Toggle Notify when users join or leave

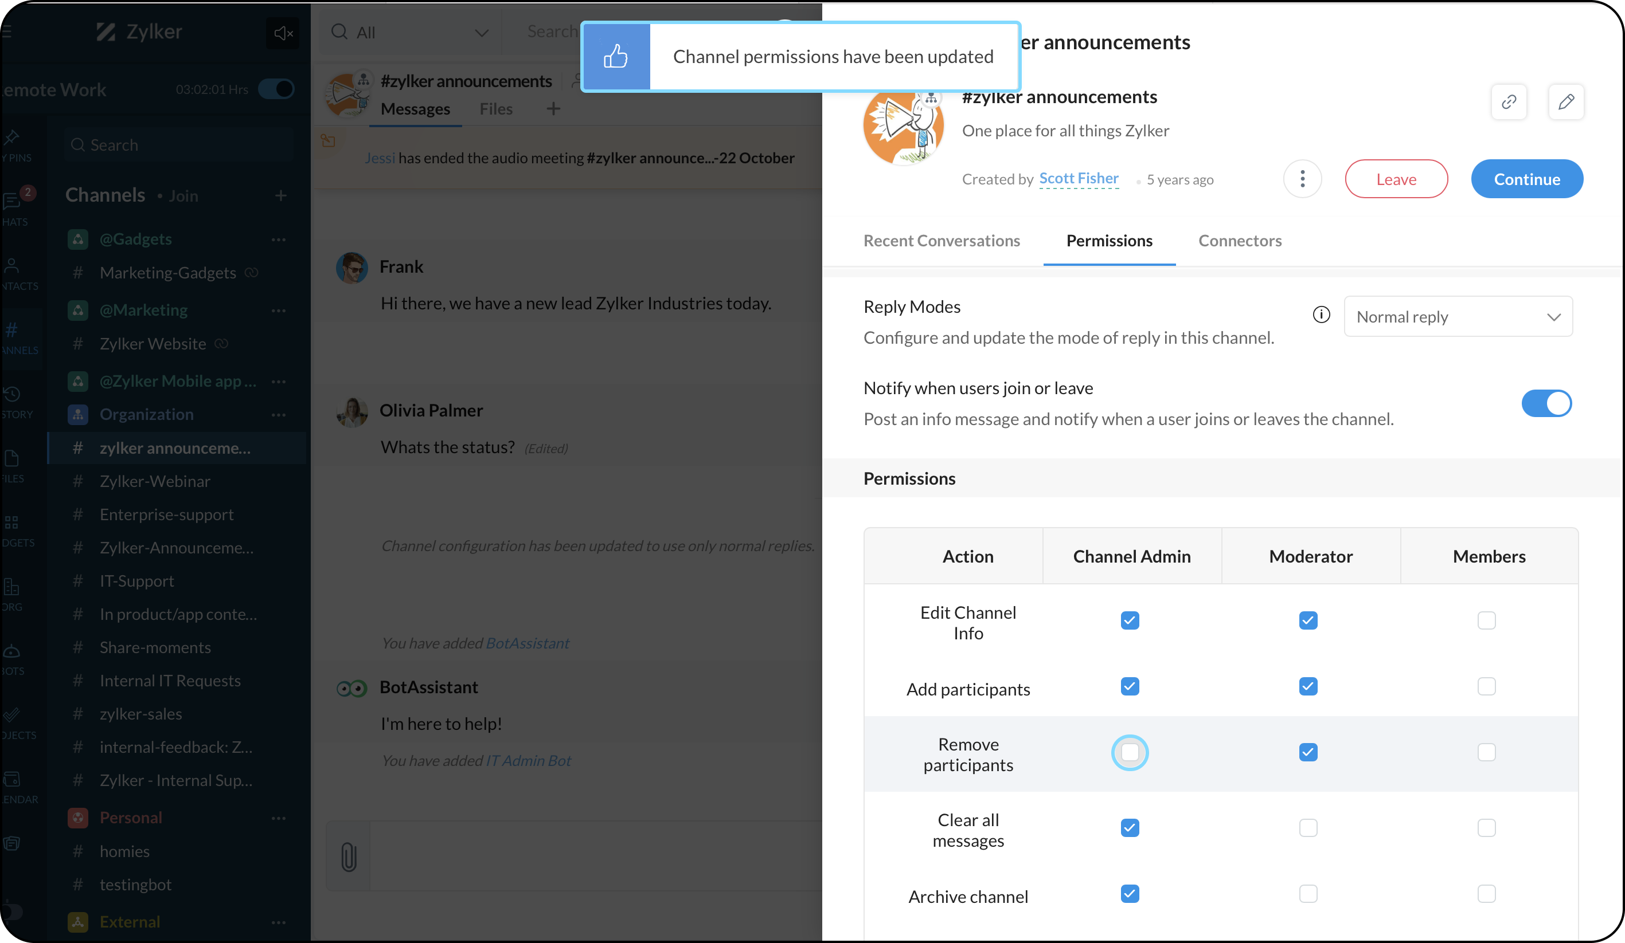(1546, 404)
